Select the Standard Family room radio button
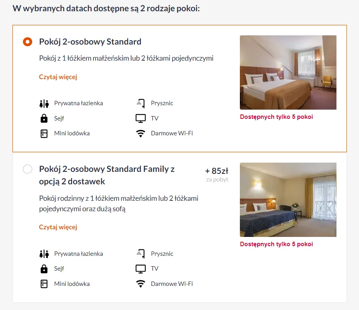The height and width of the screenshot is (310, 359). [27, 169]
